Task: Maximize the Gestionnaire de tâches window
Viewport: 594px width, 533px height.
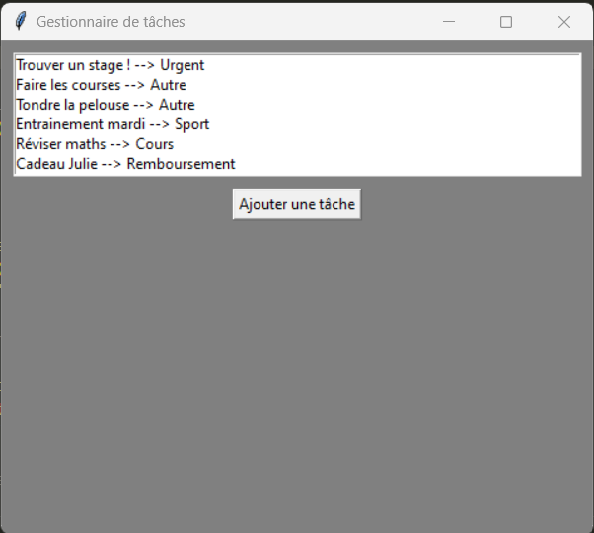Action: [506, 22]
